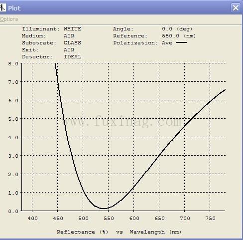Click the 6.0 label on reflectance axis
The width and height of the screenshot is (243, 240).
[x=13, y=100]
